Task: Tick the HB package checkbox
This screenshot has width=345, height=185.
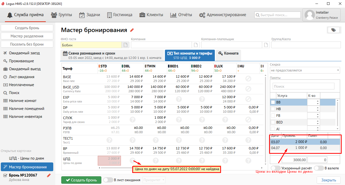Action: [273, 109]
